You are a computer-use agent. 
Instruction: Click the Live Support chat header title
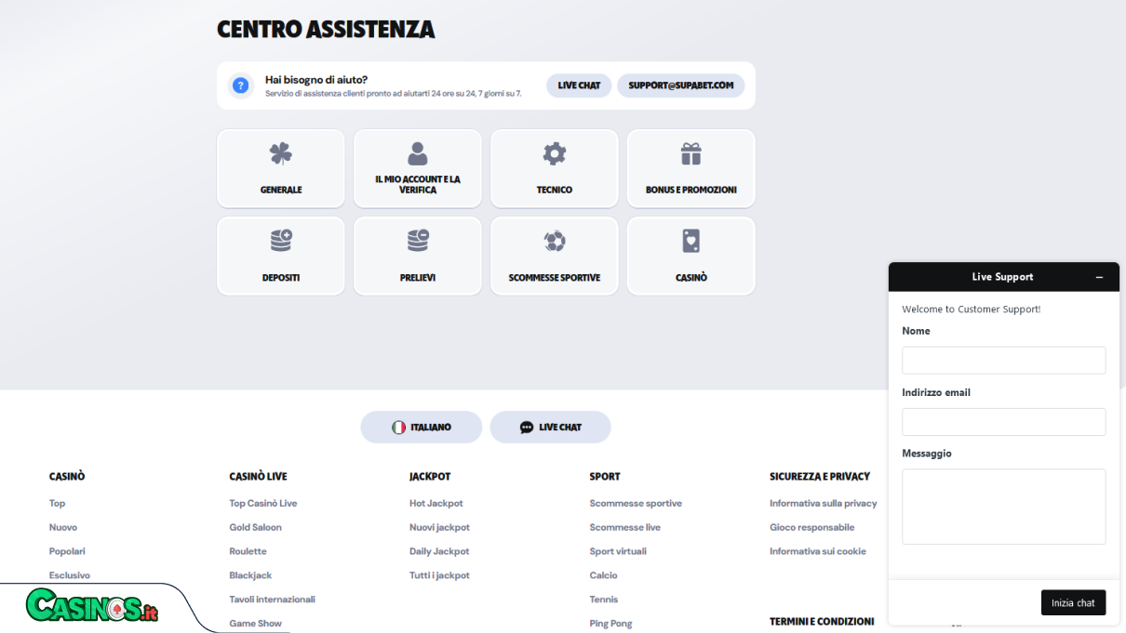point(1002,277)
